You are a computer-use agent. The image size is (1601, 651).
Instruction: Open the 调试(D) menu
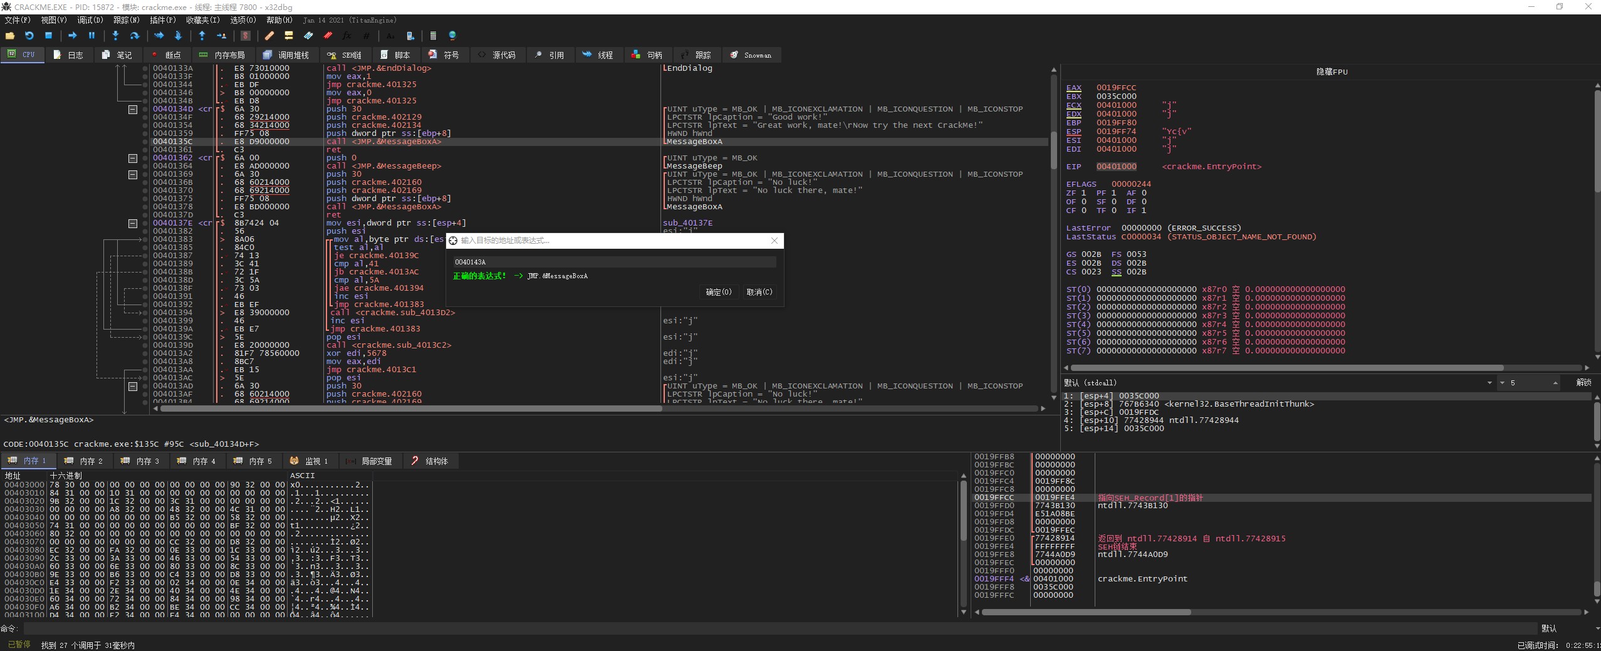pyautogui.click(x=90, y=20)
